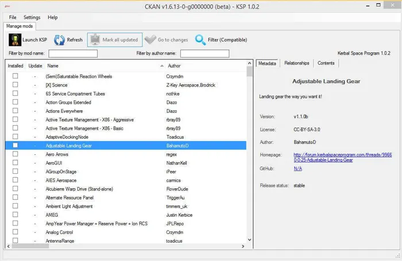Viewport: 402px width, 261px height.
Task: Check the Alcubierre Warp Drive box
Action: click(16, 189)
